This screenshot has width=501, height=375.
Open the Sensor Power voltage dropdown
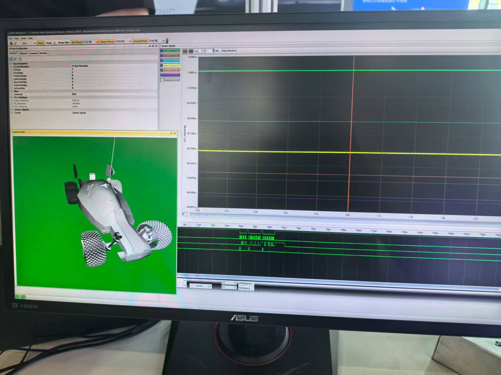click(130, 41)
